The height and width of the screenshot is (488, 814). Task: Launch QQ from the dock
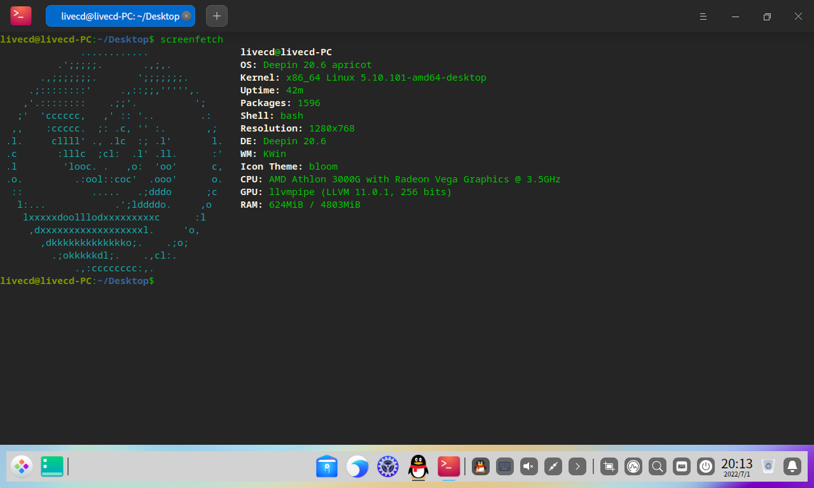click(418, 466)
